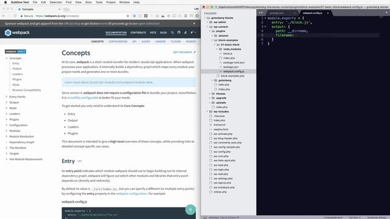
Task: Switch to the API docs section
Action: pyautogui.click(x=134, y=41)
